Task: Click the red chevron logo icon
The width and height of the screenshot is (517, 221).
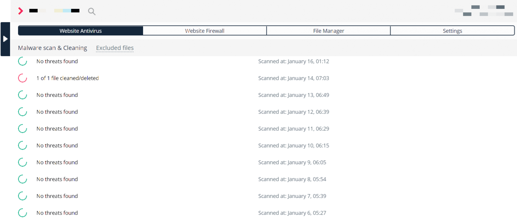Action: click(21, 11)
